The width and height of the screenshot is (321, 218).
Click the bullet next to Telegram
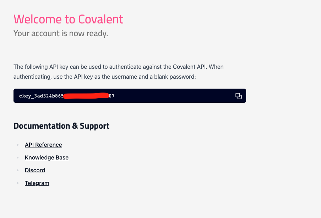click(x=17, y=183)
